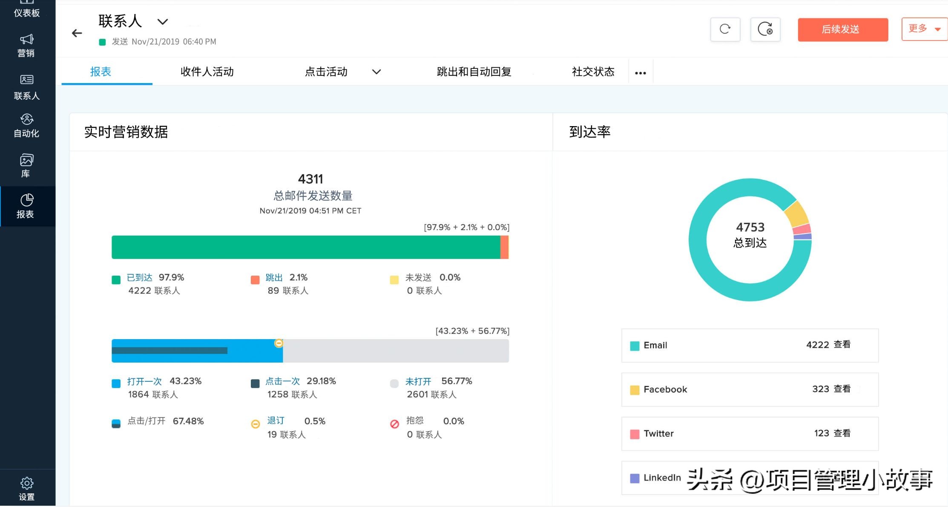Click the ellipsis for more tabs
This screenshot has width=948, height=507.
(x=641, y=72)
